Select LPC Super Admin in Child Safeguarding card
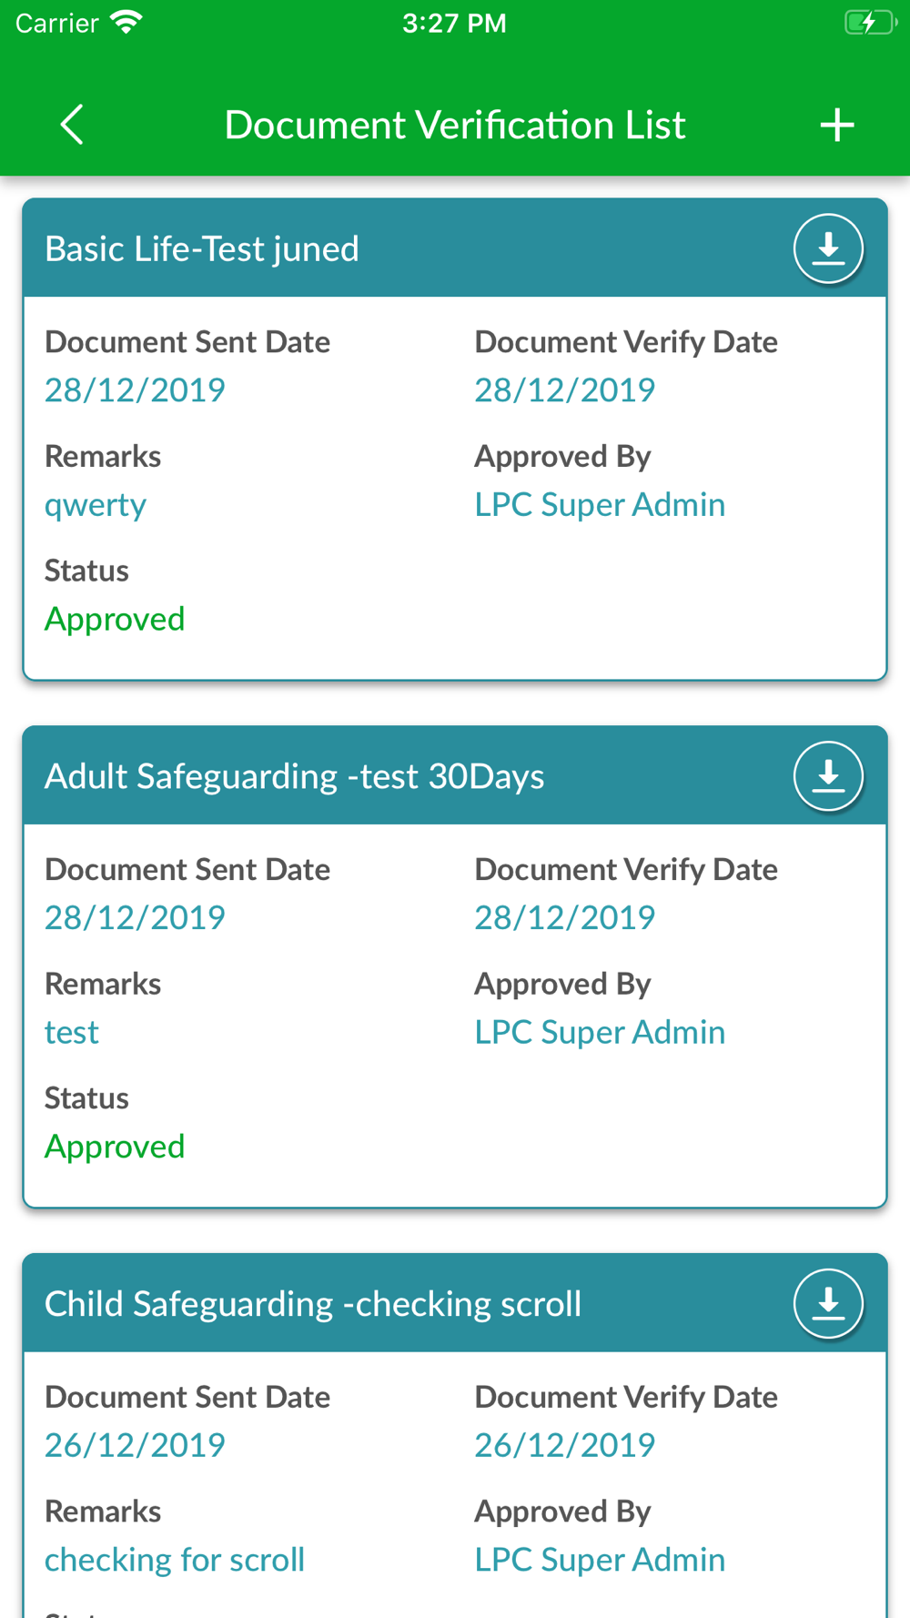 click(x=600, y=1560)
